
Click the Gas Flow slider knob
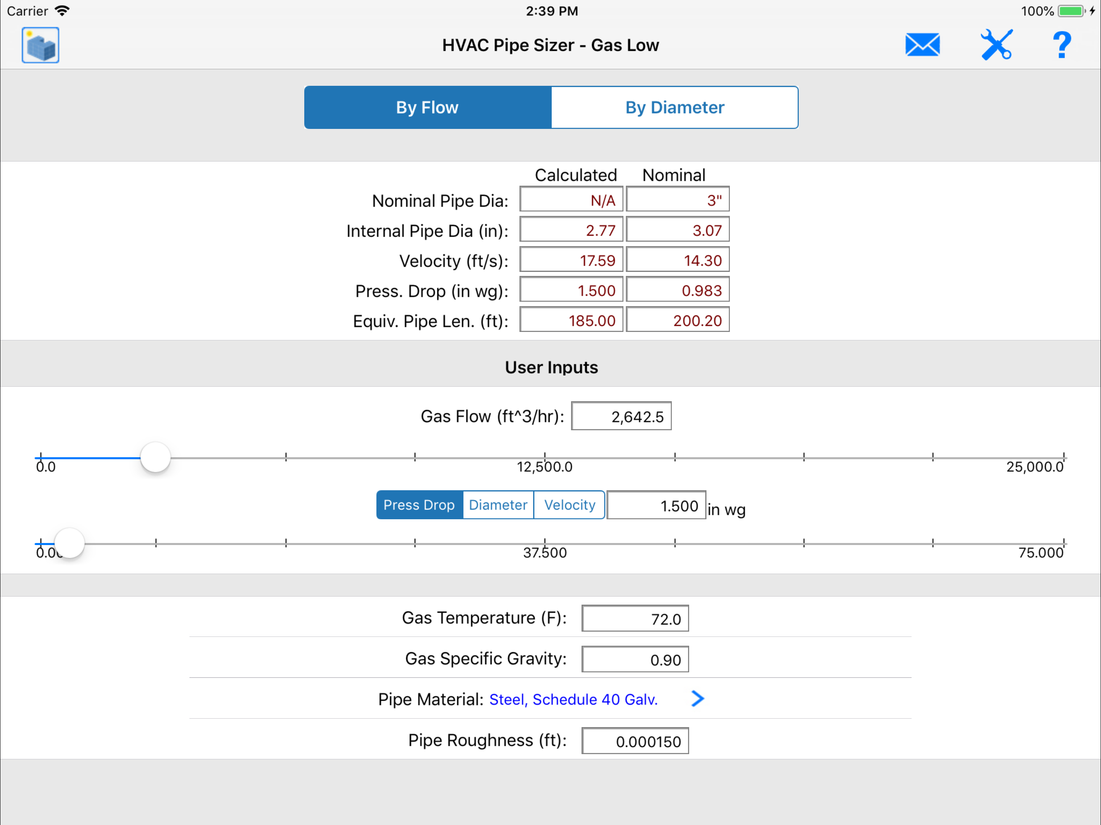click(155, 457)
